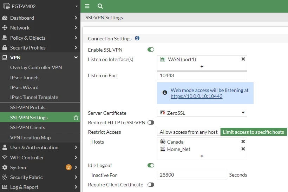This screenshot has height=192, width=288.
Task: Click the info icon in the web mode notice
Action: click(x=165, y=92)
